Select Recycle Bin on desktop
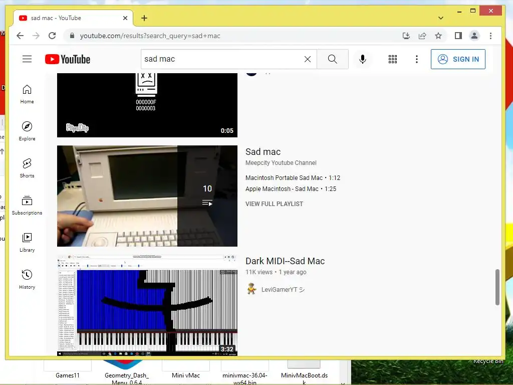This screenshot has width=513, height=385. click(488, 361)
